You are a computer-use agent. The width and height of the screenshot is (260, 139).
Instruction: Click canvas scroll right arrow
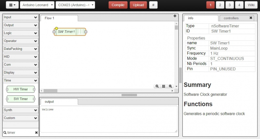point(172,91)
